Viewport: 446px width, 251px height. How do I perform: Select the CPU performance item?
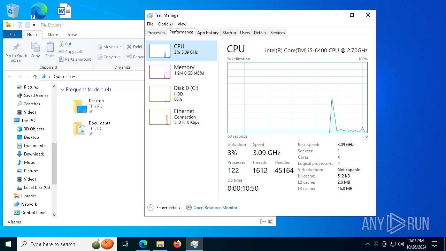[x=182, y=51]
